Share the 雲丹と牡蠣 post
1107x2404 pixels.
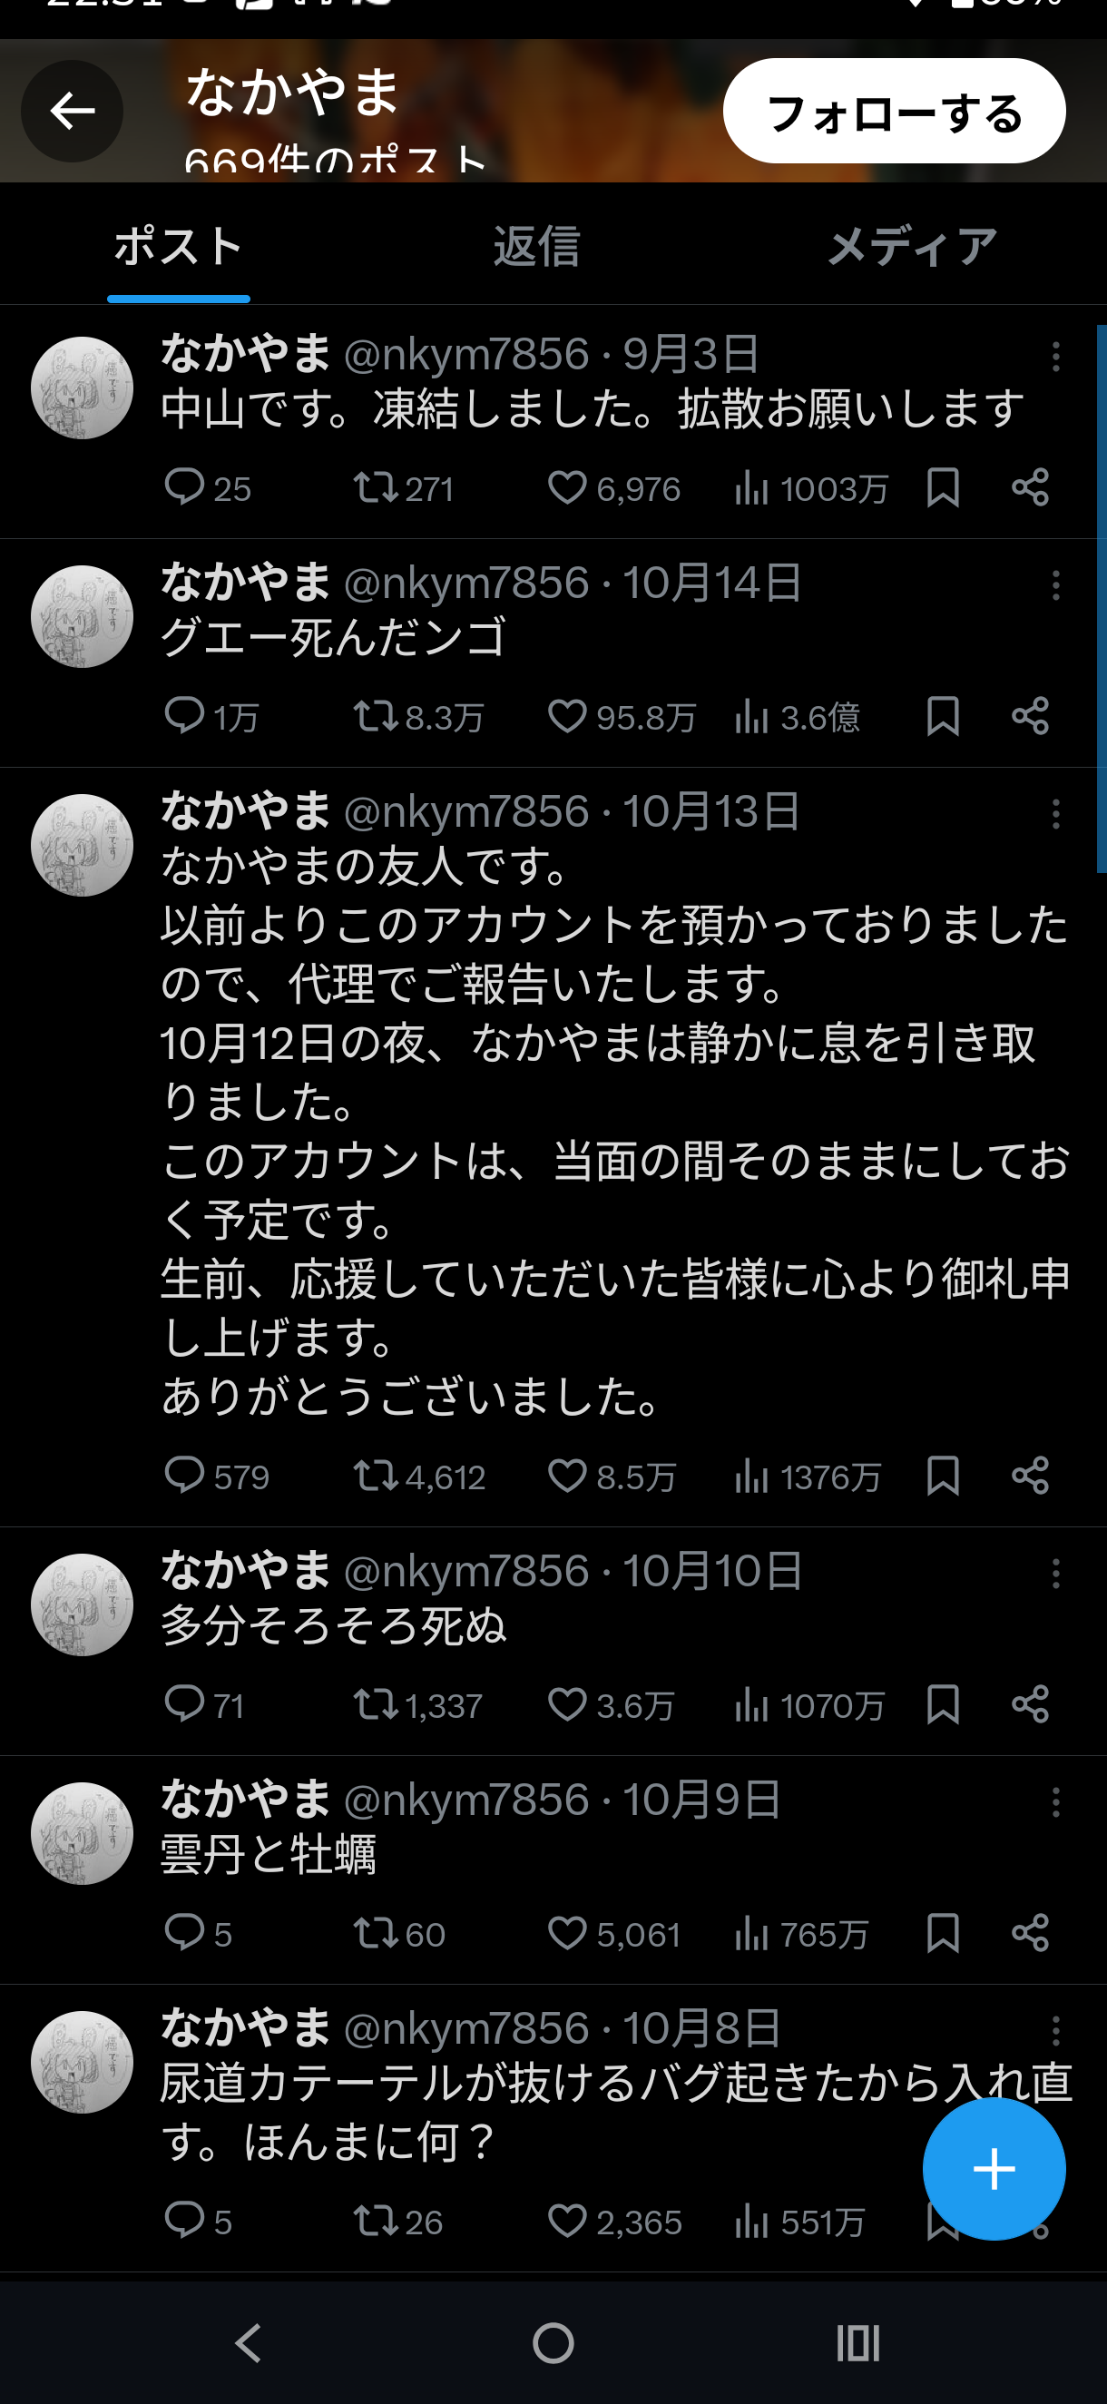click(x=1031, y=1933)
